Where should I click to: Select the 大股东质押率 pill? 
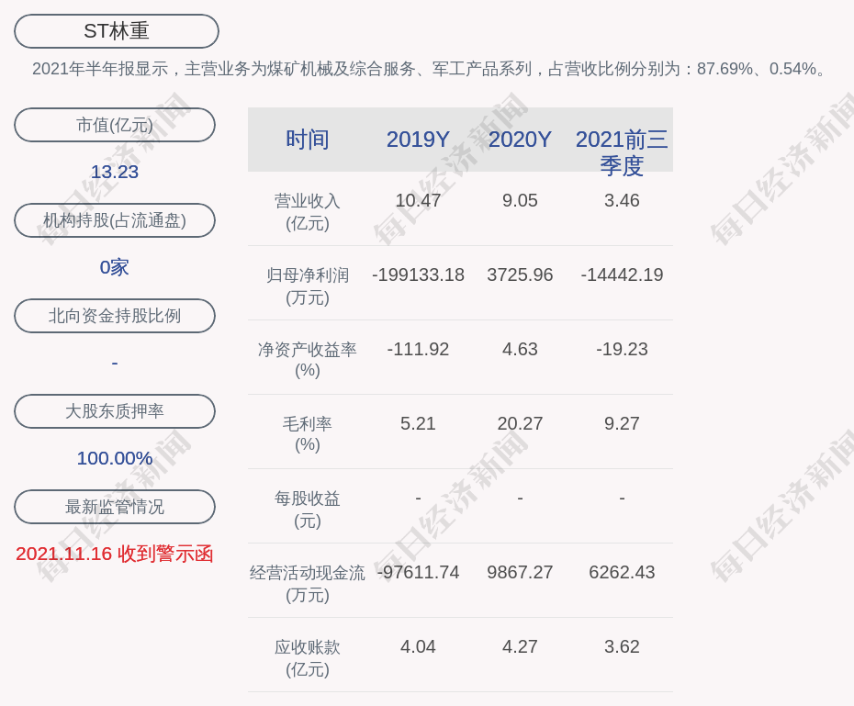tap(115, 411)
